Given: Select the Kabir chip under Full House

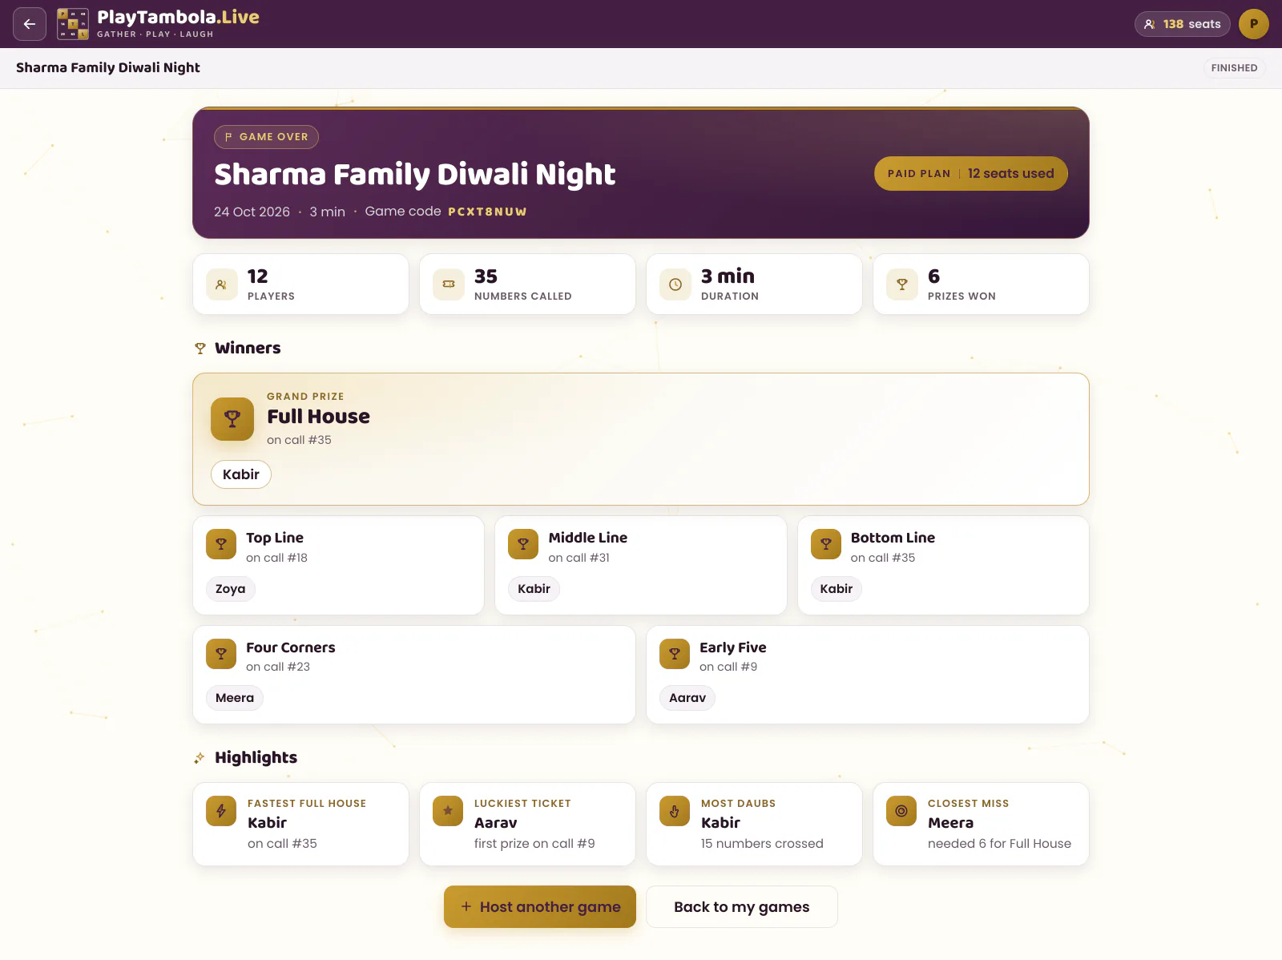Looking at the screenshot, I should (241, 474).
